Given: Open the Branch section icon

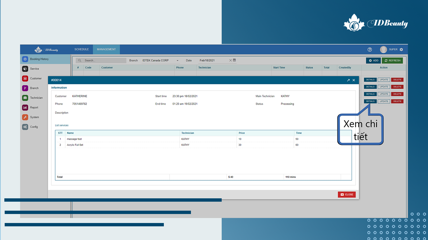Looking at the screenshot, I should pyautogui.click(x=25, y=88).
